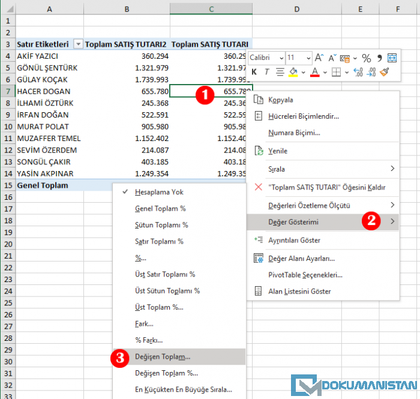
Task: Toggle bold (K) formatting
Action: (x=254, y=72)
